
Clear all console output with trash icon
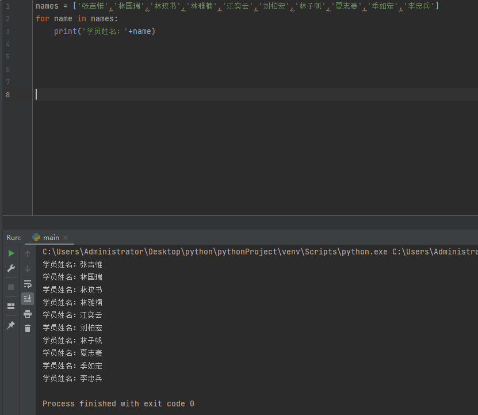coord(28,328)
